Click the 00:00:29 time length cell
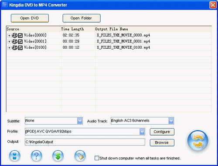218x166 pixels. [x=71, y=41]
